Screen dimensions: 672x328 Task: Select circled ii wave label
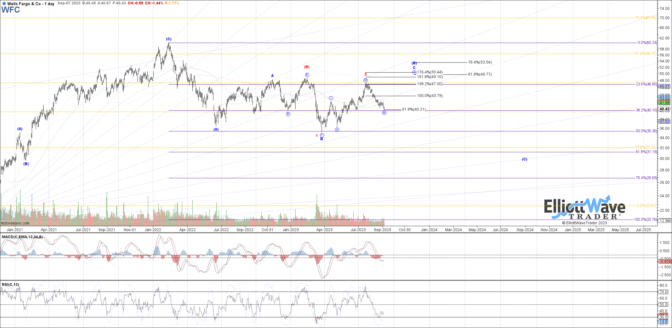pos(337,130)
